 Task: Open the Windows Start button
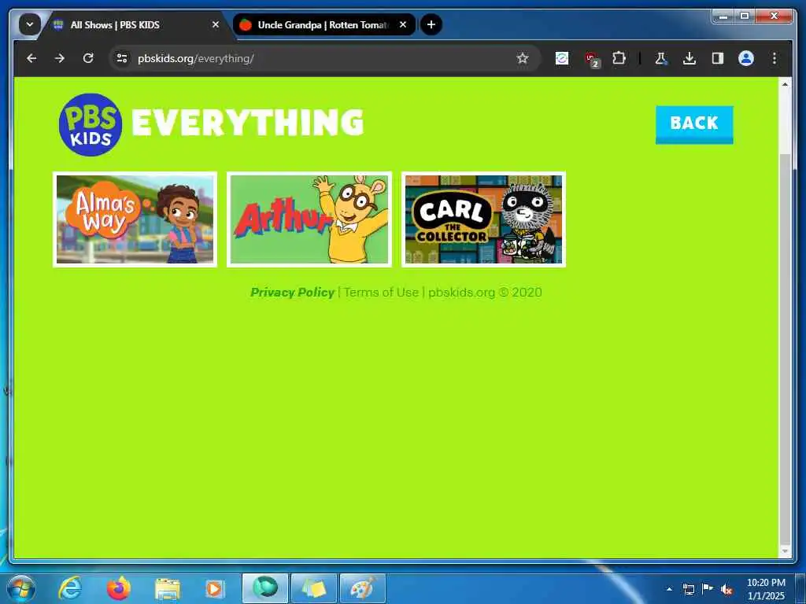coord(20,588)
